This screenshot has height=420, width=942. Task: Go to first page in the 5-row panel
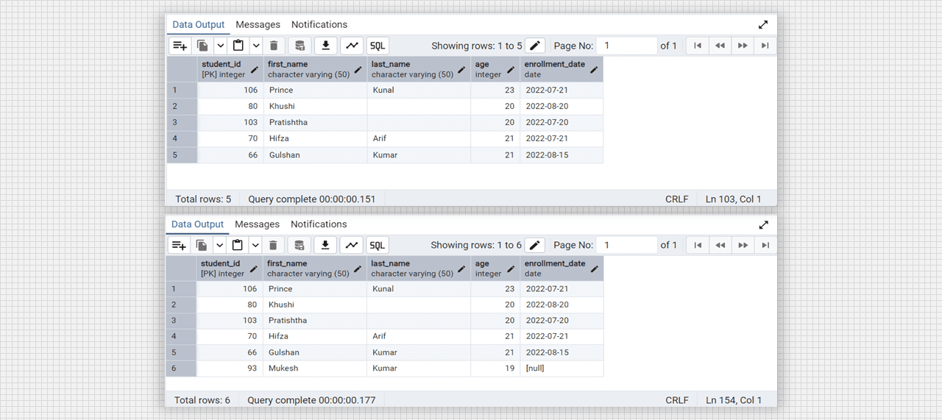pos(698,46)
